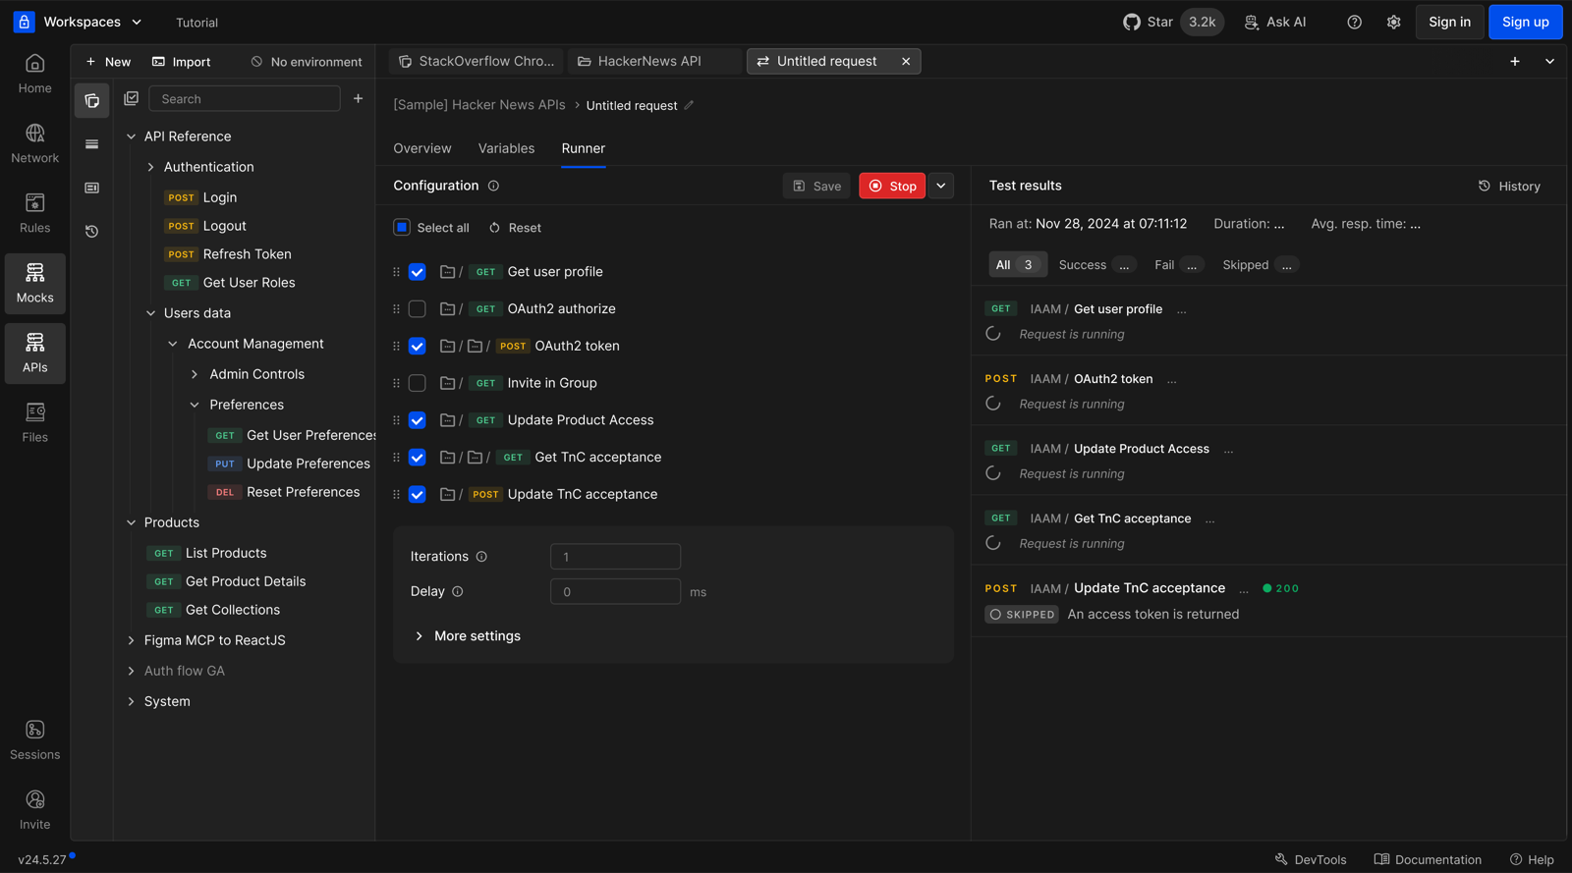The image size is (1572, 873).
Task: Toggle the Select all checkbox
Action: point(402,227)
